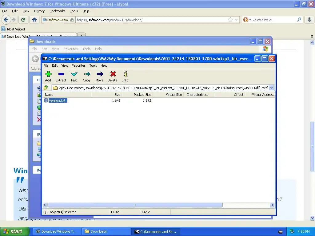315x236 pixels.
Task: Open the Edit menu in 7-Zip
Action: coord(55,65)
